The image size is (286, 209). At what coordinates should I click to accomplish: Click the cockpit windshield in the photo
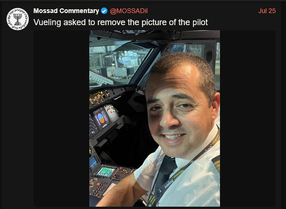(119, 65)
